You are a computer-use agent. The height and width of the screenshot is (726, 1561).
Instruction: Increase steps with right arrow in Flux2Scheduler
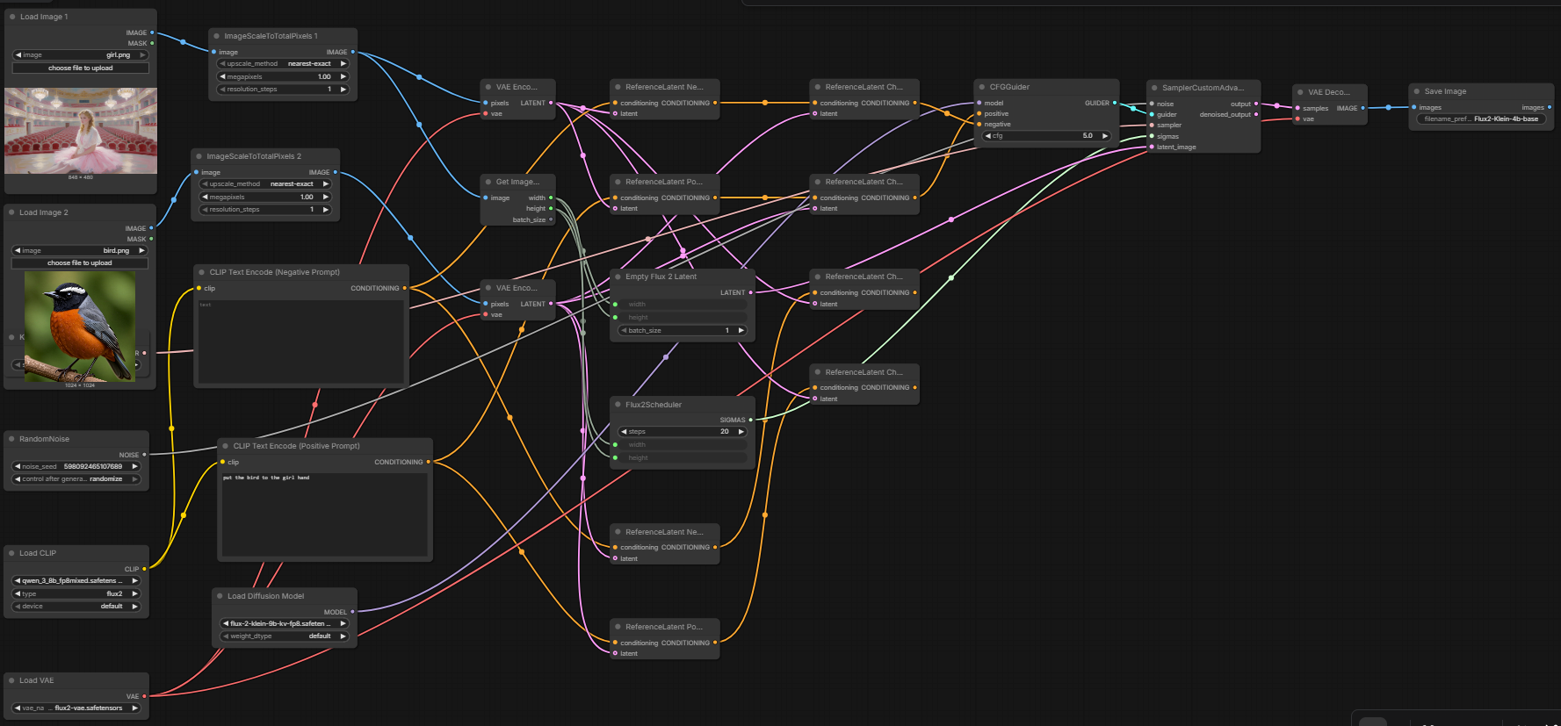click(x=741, y=432)
